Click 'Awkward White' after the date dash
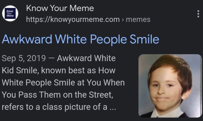Screen dimensions: 203x121 coord(86,58)
